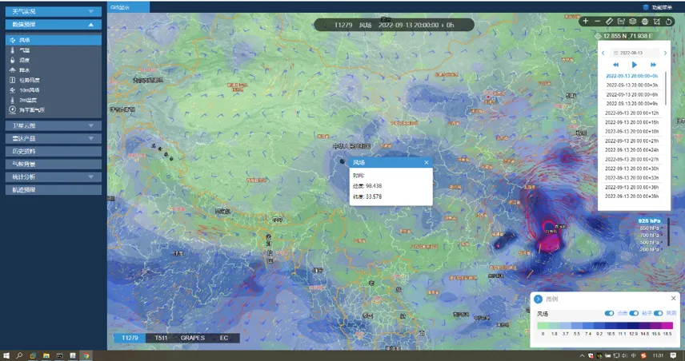Expand the 卫星云图 section
685x361 pixels.
[x=51, y=125]
